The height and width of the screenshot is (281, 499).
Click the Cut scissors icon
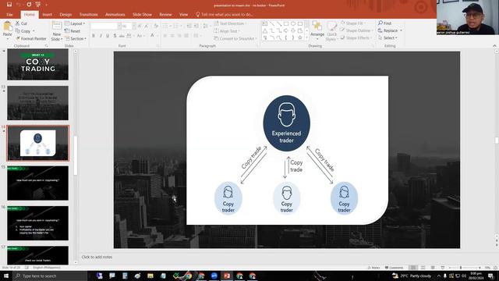pyautogui.click(x=17, y=23)
